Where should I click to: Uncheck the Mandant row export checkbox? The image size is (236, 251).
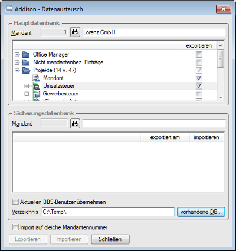pos(199,78)
